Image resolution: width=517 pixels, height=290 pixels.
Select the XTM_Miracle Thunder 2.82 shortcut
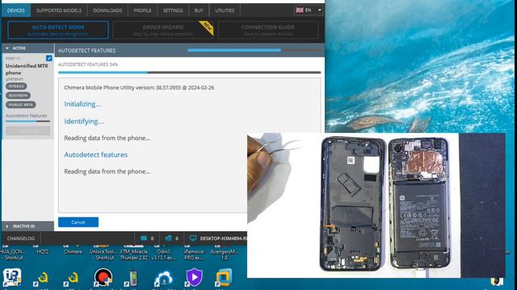[133, 255]
